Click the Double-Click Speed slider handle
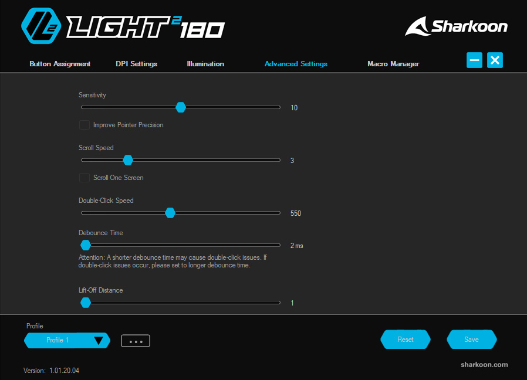 (170, 213)
